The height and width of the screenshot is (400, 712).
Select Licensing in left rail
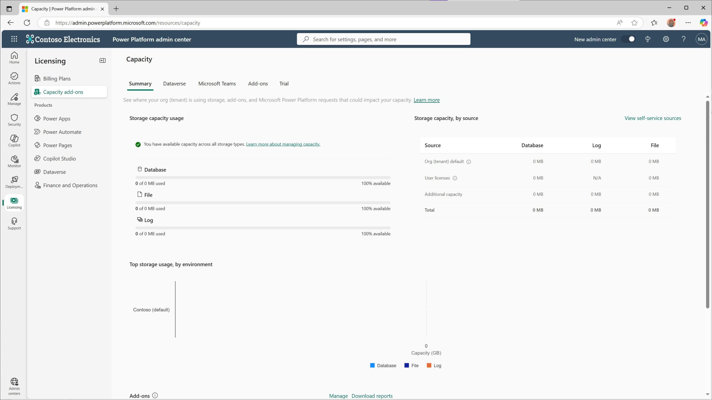pyautogui.click(x=14, y=203)
